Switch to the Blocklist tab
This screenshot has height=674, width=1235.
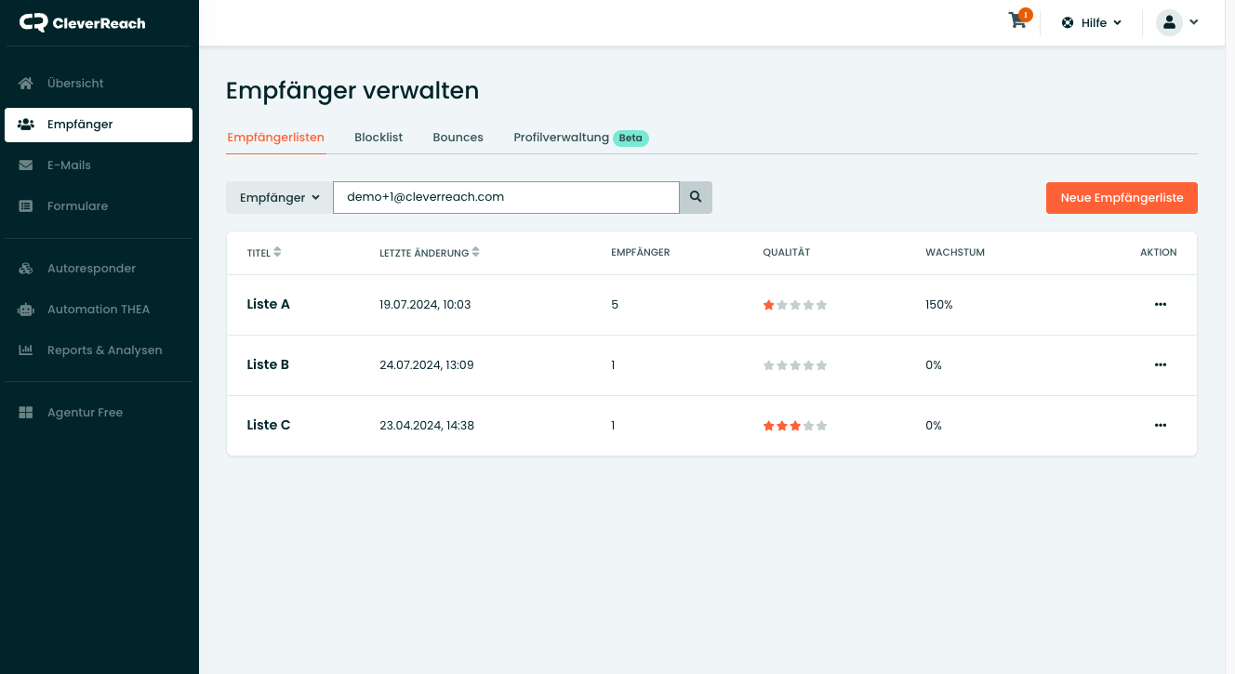[x=378, y=137]
